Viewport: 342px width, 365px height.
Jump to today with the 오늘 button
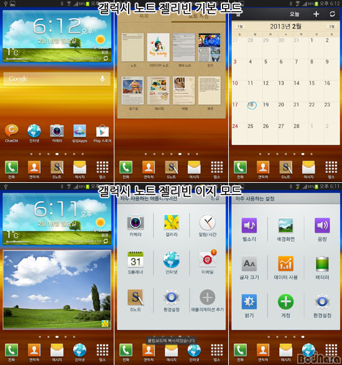tap(294, 14)
